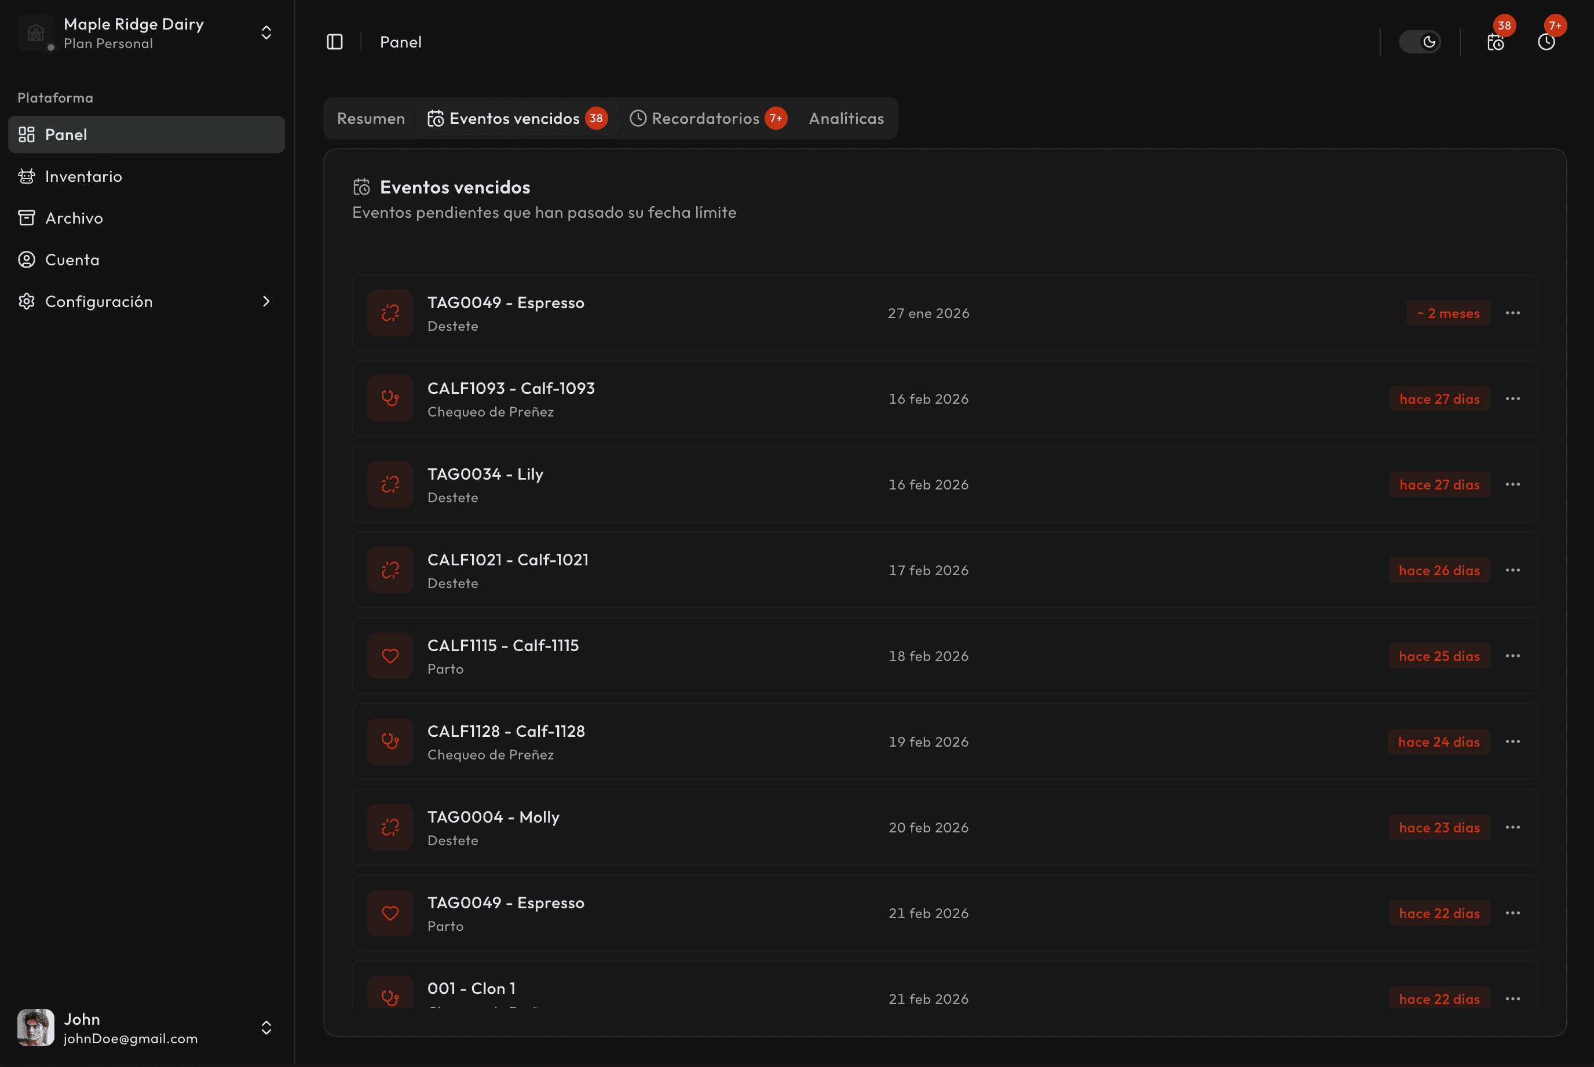Go to Inventario page
Image resolution: width=1594 pixels, height=1067 pixels.
point(83,176)
